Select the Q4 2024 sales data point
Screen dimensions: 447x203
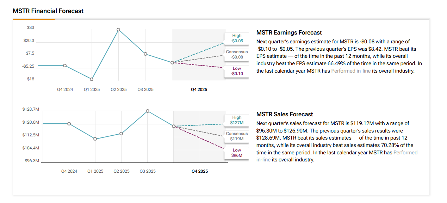69,124
